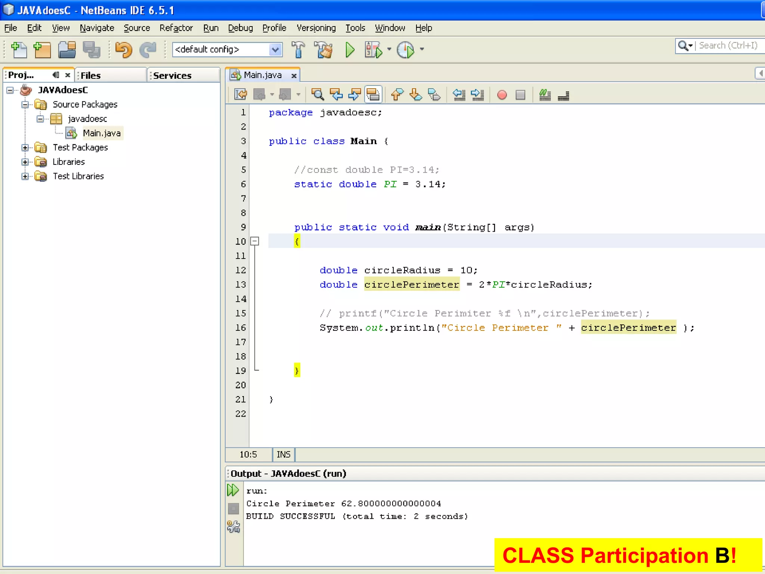Open the default config dropdown
The width and height of the screenshot is (765, 574).
(275, 49)
